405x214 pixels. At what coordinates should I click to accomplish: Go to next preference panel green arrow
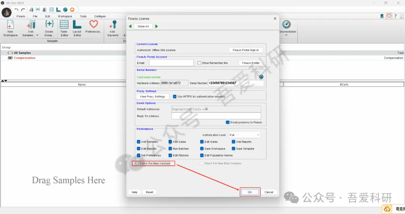[156, 26]
